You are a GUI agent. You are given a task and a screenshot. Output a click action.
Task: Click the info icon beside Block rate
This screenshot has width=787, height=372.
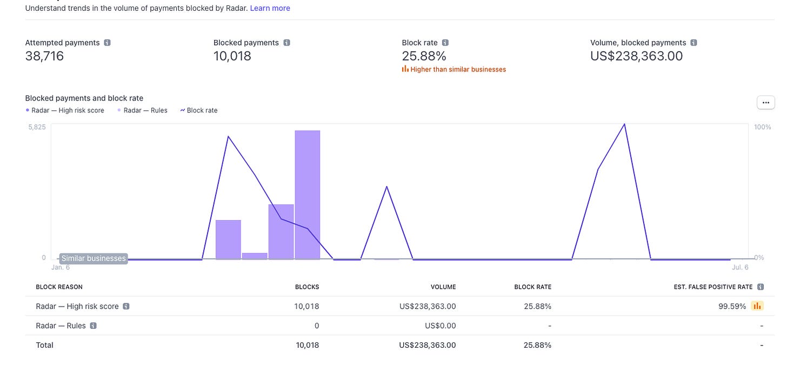(x=445, y=42)
